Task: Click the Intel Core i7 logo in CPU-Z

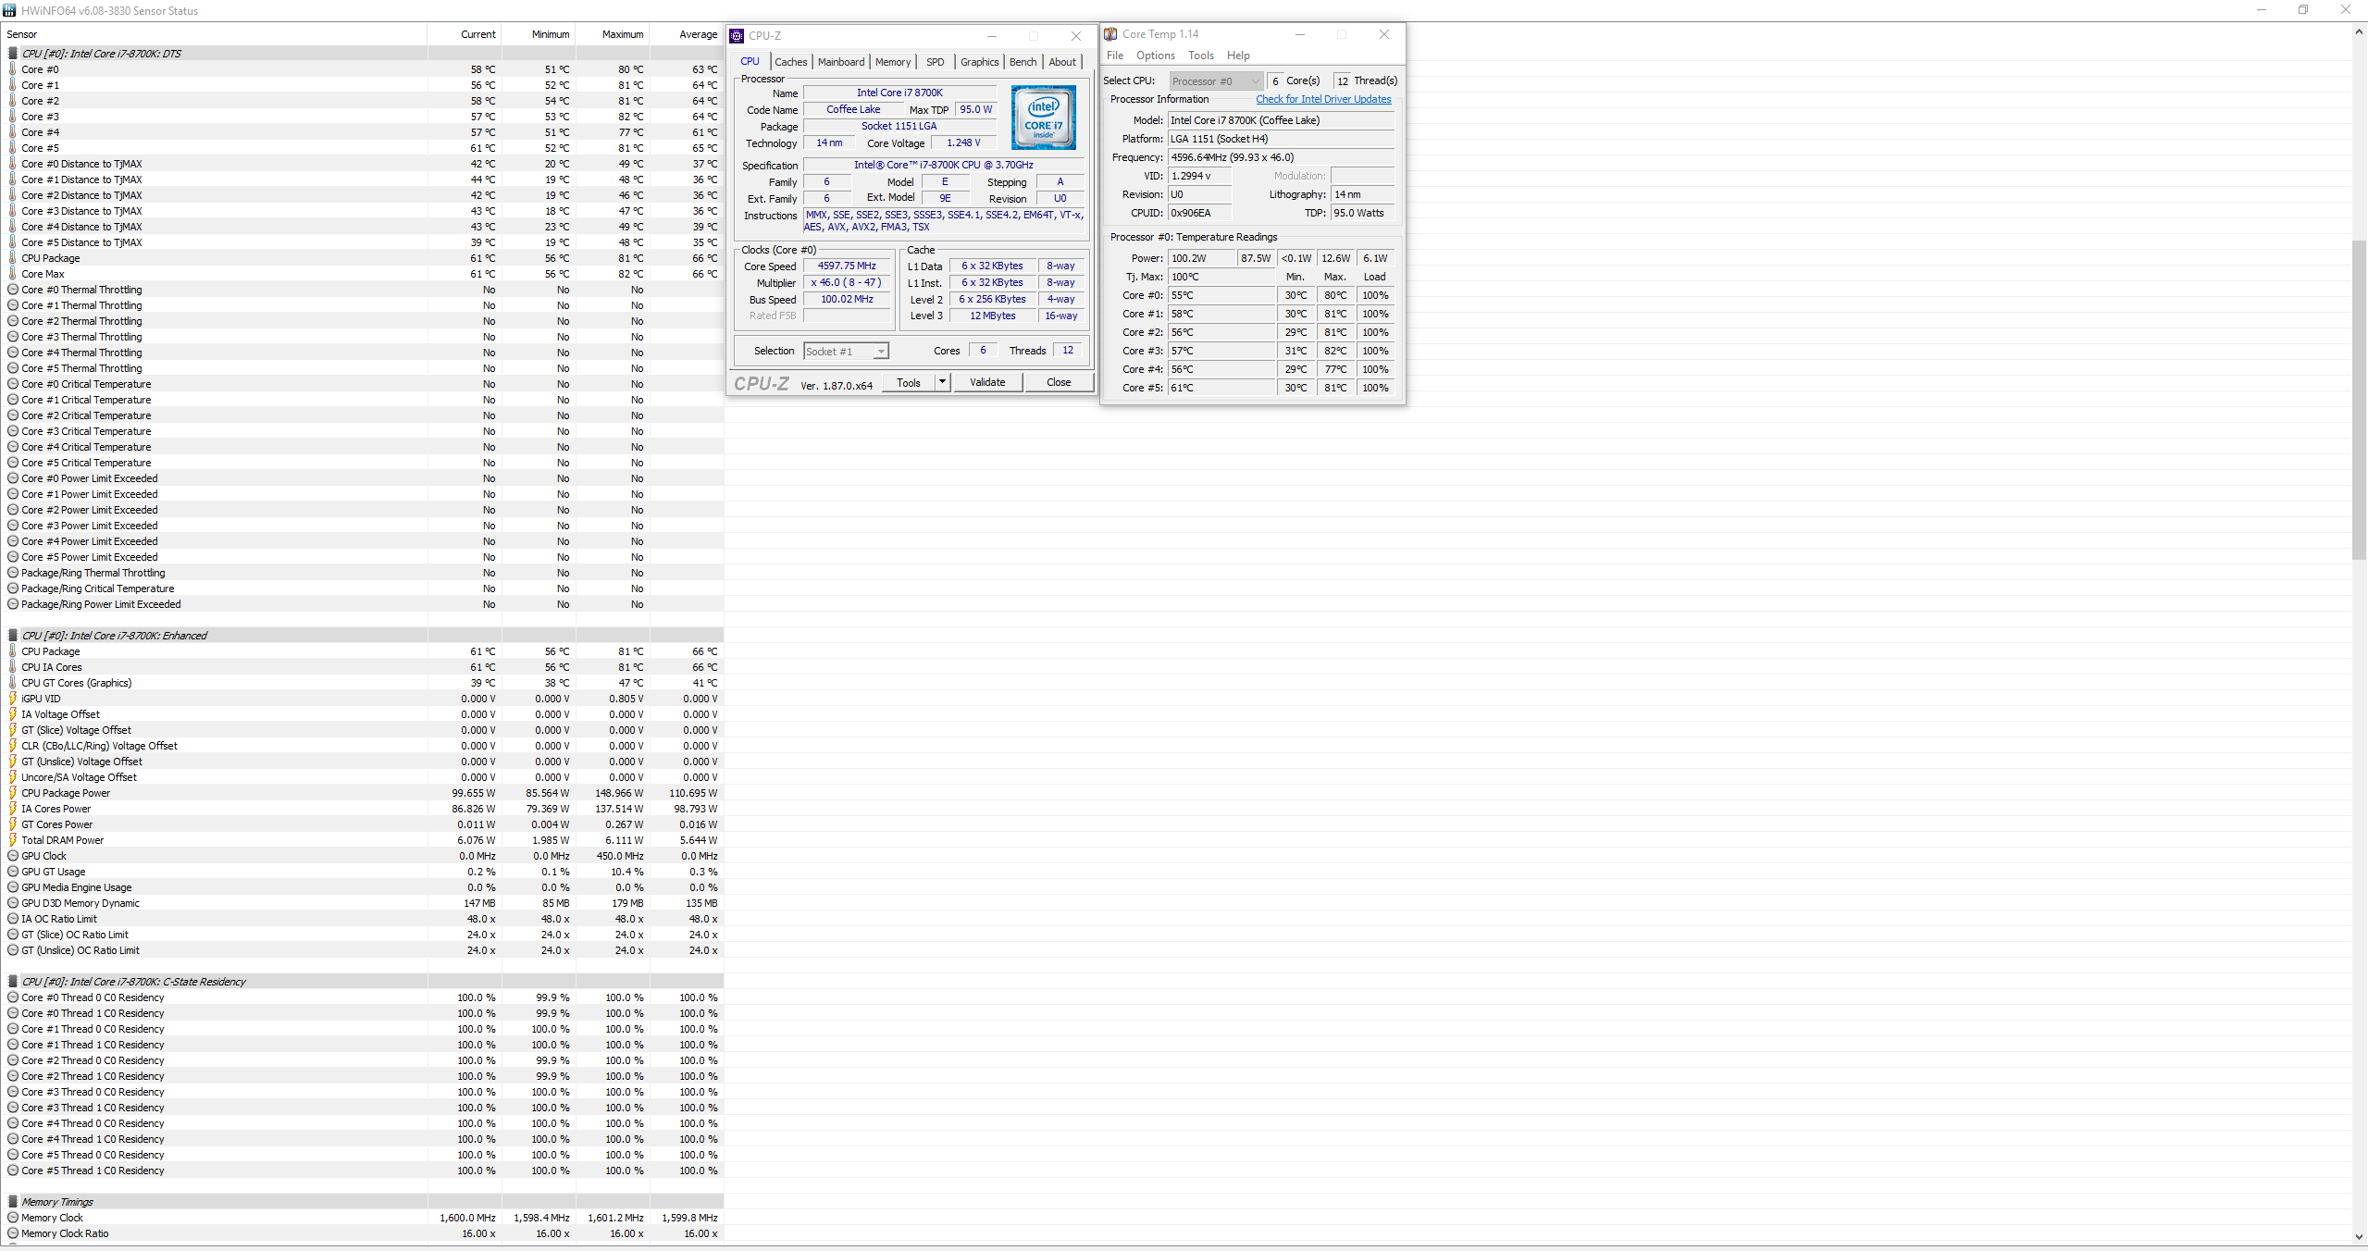Action: (1043, 118)
